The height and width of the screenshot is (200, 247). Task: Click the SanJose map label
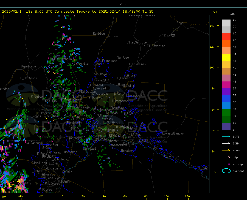123,57
